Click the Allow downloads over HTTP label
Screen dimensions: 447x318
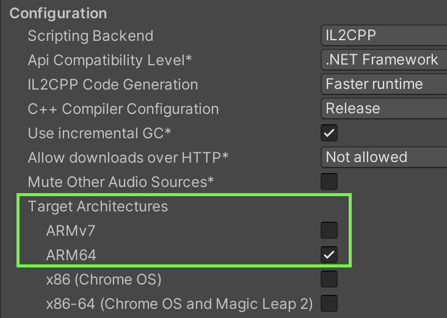128,158
